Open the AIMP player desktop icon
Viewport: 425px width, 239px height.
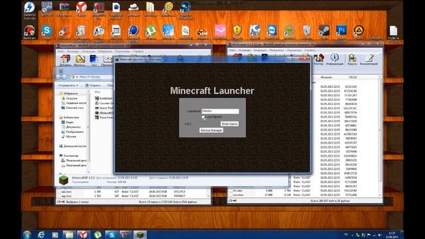coord(359,33)
